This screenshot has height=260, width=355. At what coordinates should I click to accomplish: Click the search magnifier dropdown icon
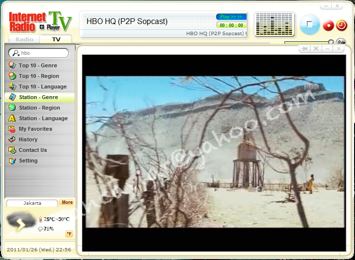pyautogui.click(x=15, y=53)
